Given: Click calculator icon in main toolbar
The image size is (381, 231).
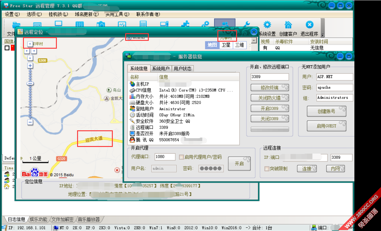Looking at the screenshot, I should tap(143, 24).
